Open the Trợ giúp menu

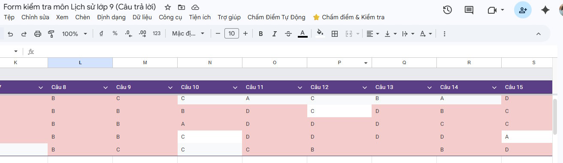pos(229,17)
